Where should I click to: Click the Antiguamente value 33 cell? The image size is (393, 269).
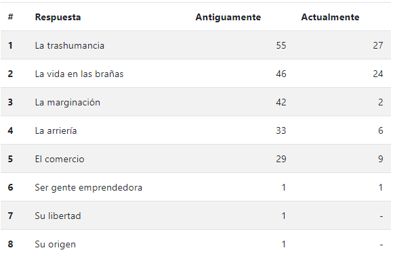coord(281,130)
